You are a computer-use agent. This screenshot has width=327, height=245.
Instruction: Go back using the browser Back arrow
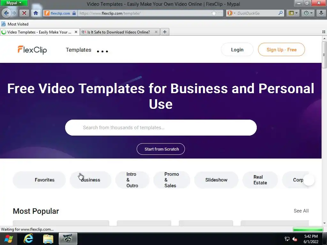tap(6, 13)
